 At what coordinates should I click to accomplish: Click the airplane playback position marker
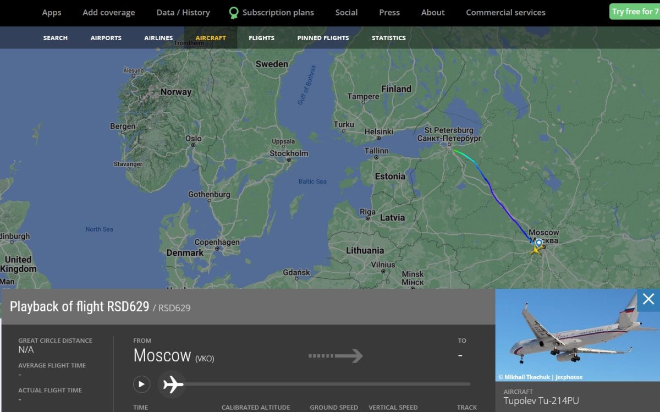click(x=173, y=384)
